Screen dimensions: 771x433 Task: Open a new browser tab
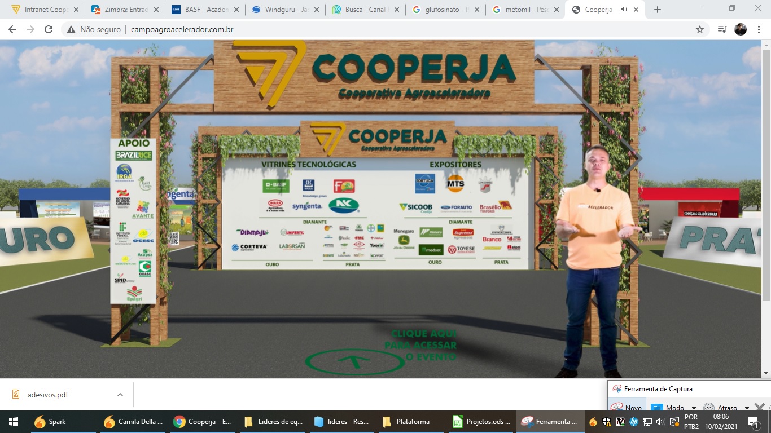point(657,10)
